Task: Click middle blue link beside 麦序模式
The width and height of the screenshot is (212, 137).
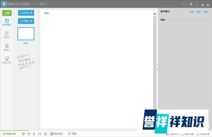Action: [199, 12]
